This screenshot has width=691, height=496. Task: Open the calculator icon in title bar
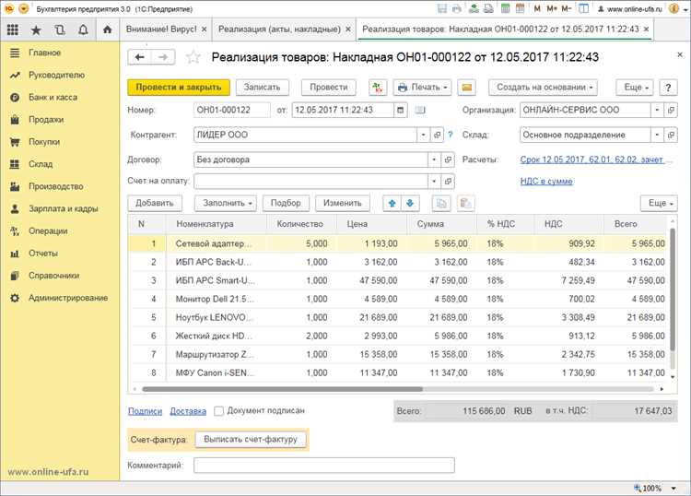point(506,8)
